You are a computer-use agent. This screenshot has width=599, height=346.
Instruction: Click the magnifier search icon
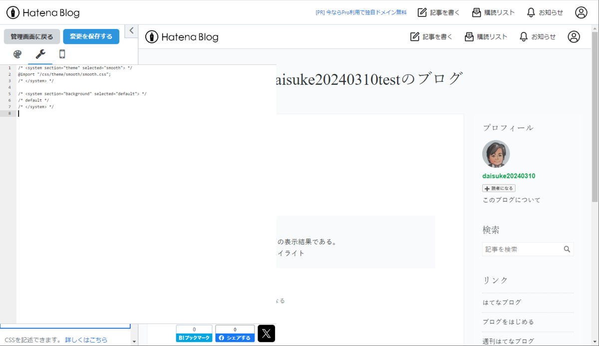pyautogui.click(x=567, y=249)
